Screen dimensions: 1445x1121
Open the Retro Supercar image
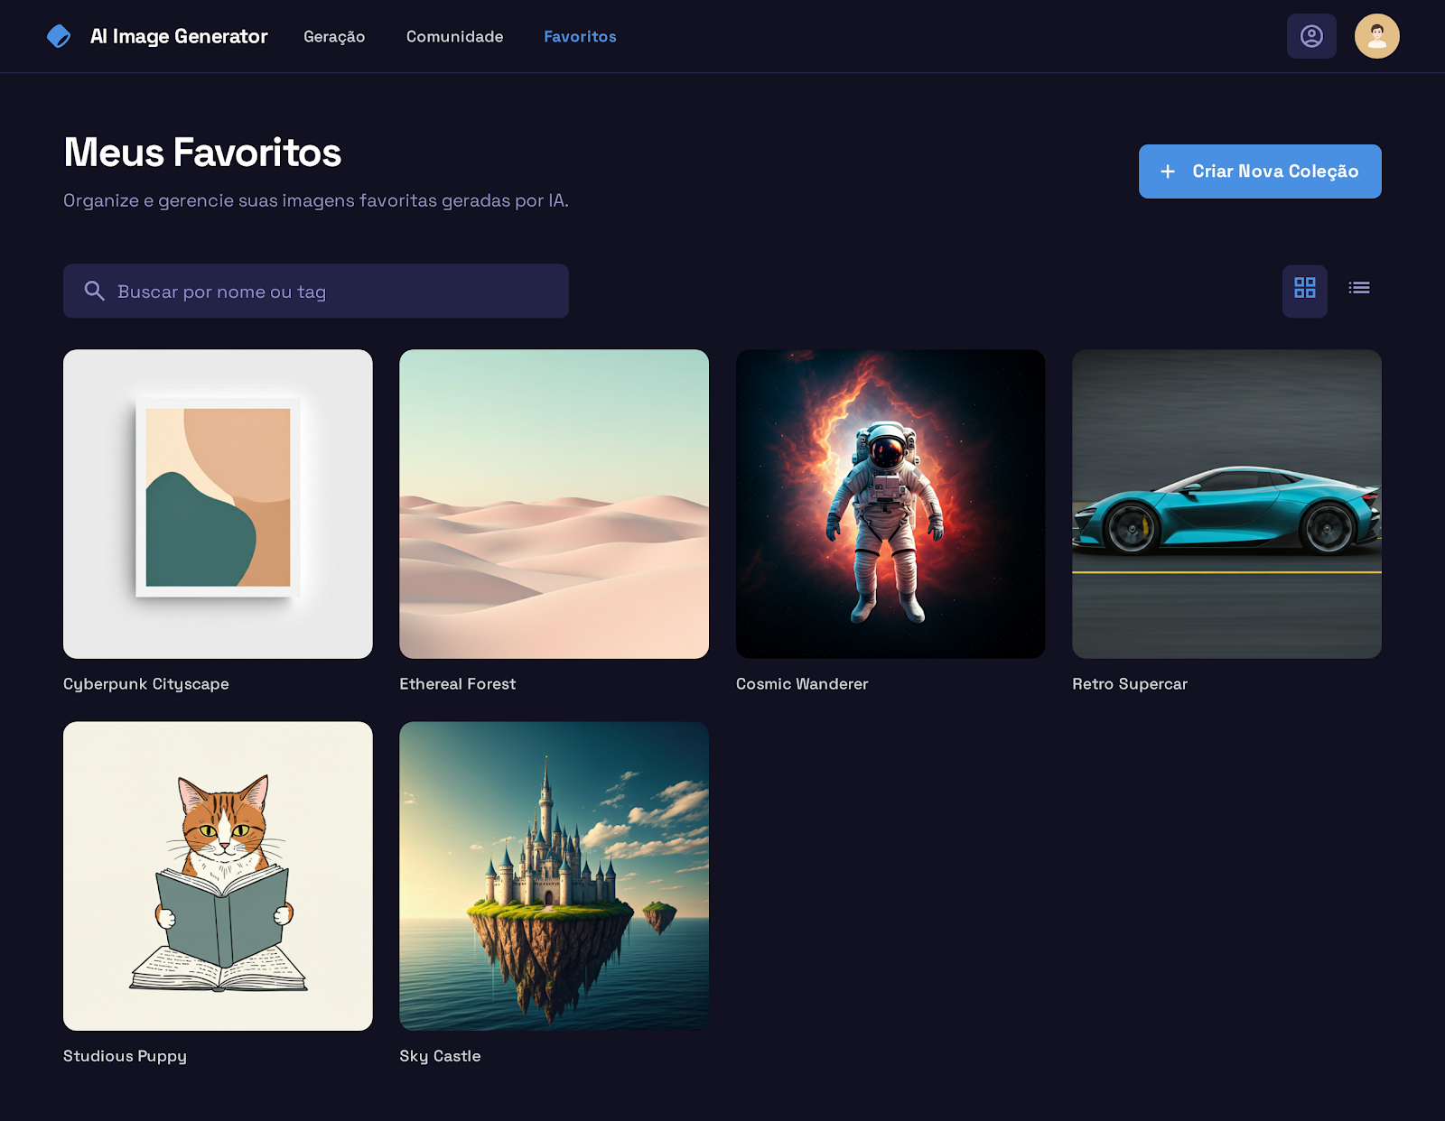pyautogui.click(x=1226, y=504)
